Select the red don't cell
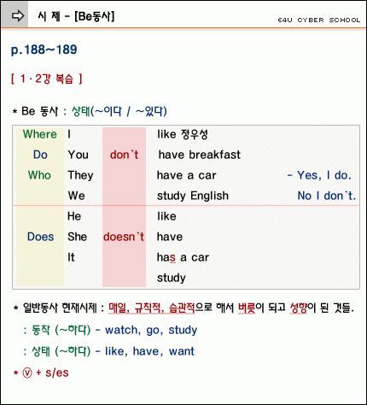This screenshot has width=367, height=405. [125, 155]
